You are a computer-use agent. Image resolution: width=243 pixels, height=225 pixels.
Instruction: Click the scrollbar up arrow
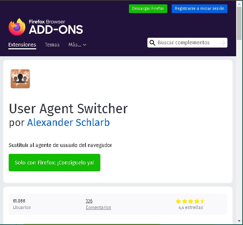[239, 4]
